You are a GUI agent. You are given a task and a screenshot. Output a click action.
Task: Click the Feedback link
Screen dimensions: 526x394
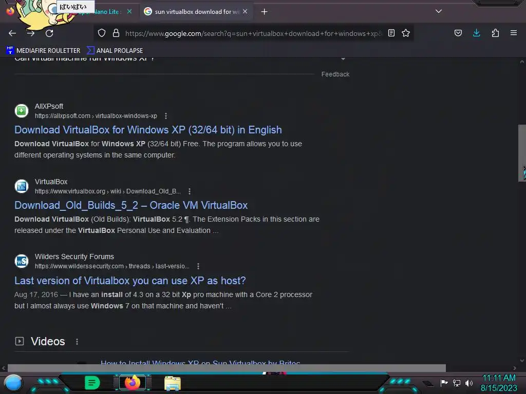tap(335, 74)
